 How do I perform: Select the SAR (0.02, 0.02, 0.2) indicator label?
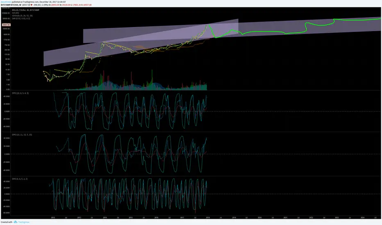click(21, 18)
